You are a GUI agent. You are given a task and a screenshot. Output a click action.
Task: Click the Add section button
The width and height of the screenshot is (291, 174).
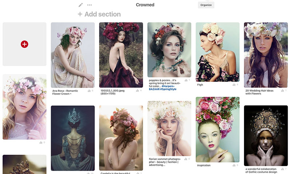pyautogui.click(x=99, y=14)
